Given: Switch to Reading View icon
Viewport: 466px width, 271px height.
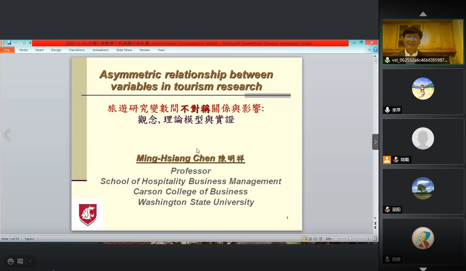Looking at the screenshot, I should pyautogui.click(x=316, y=239).
